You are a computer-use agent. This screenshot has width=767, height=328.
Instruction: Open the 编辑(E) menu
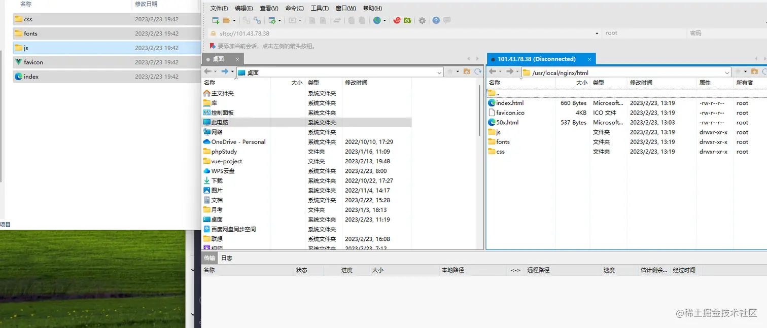click(244, 8)
